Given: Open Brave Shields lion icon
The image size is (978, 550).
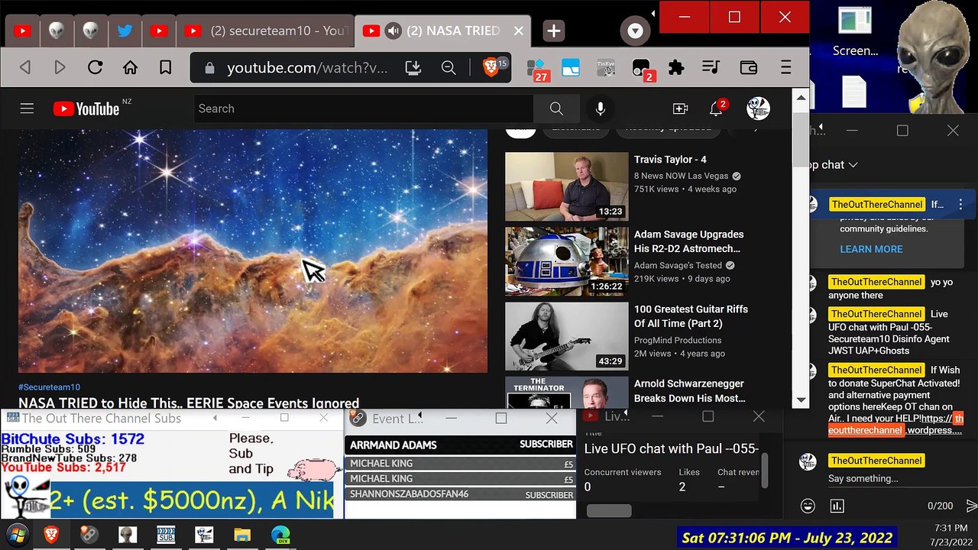Looking at the screenshot, I should click(x=491, y=67).
